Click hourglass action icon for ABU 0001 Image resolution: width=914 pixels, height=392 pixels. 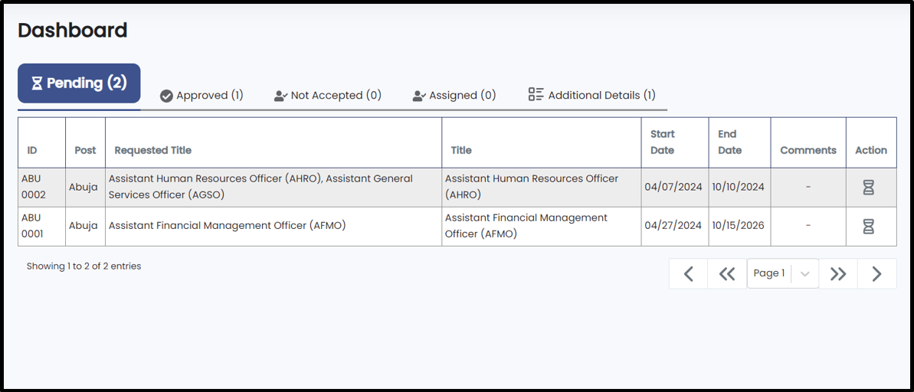click(x=868, y=227)
